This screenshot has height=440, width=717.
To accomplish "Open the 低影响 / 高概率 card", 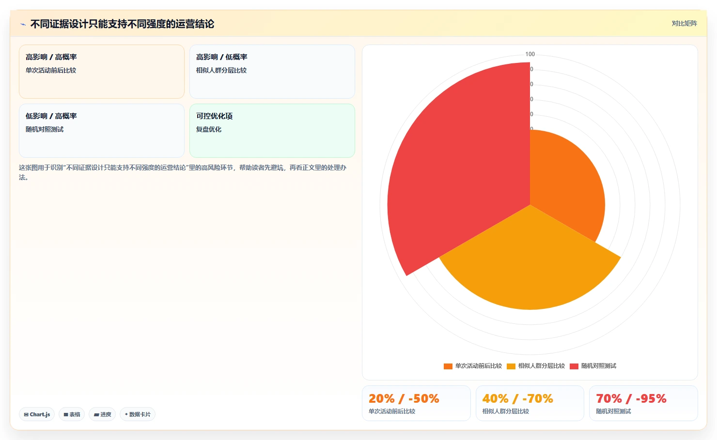I will coord(102,131).
